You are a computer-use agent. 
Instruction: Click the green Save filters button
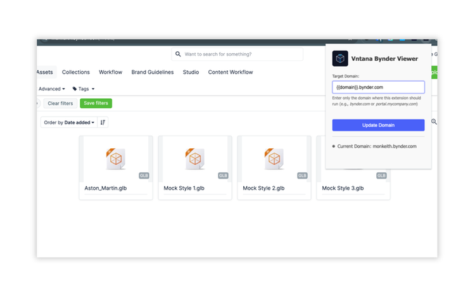click(x=96, y=103)
